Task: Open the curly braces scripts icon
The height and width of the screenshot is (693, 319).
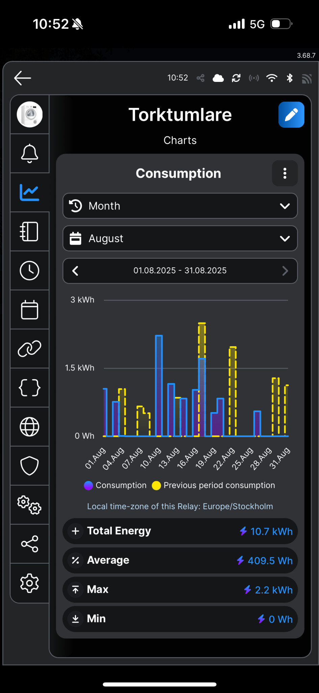Action: (30, 388)
